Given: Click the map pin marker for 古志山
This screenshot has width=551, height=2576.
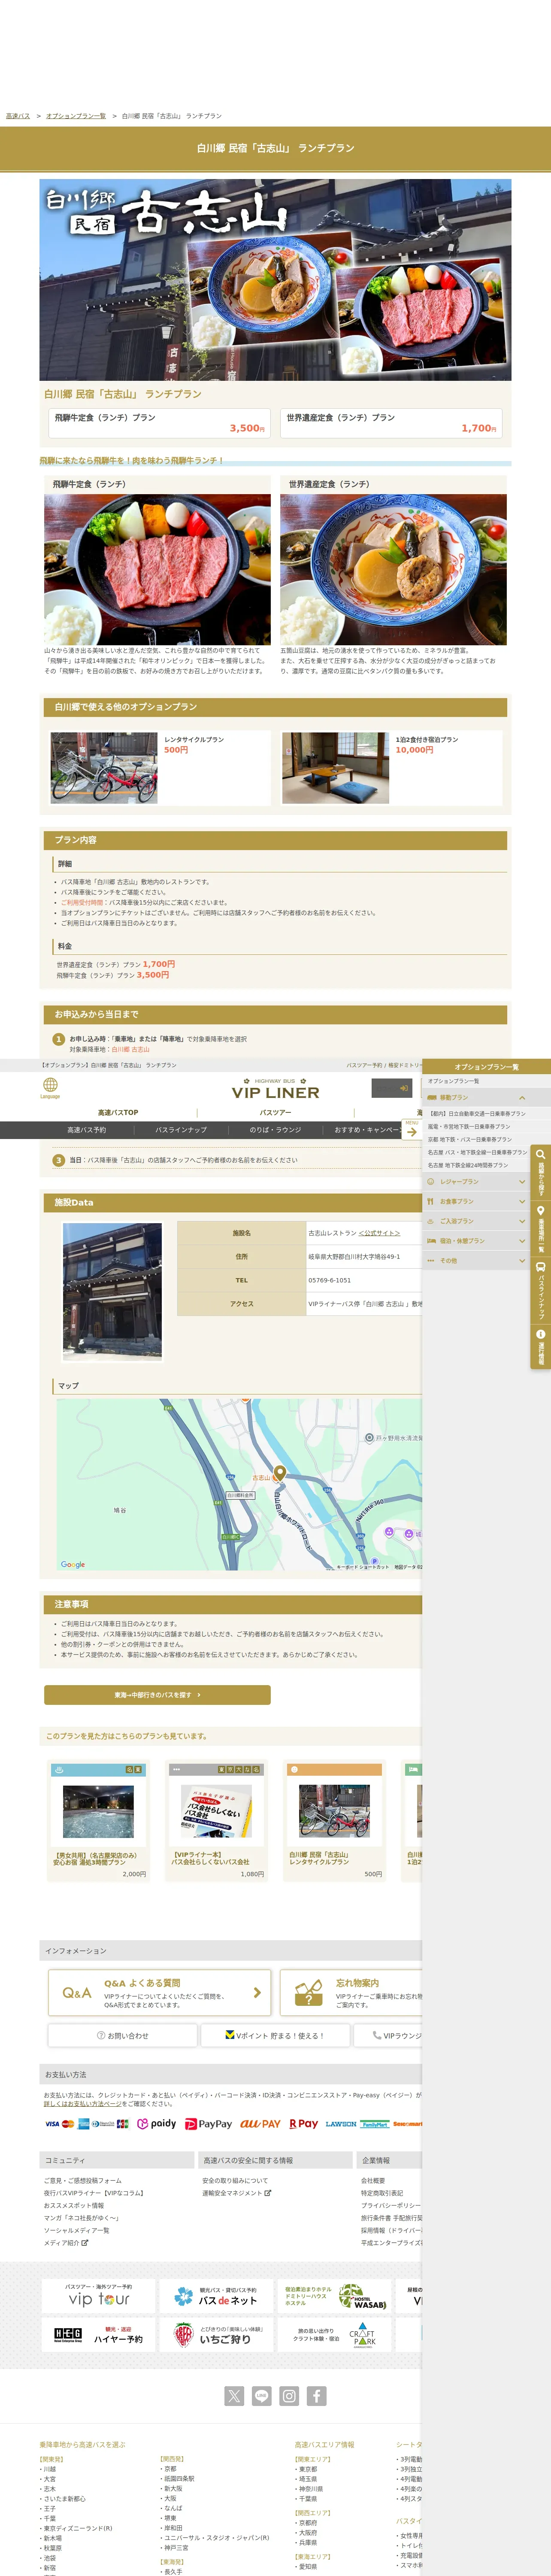Looking at the screenshot, I should click(280, 1472).
